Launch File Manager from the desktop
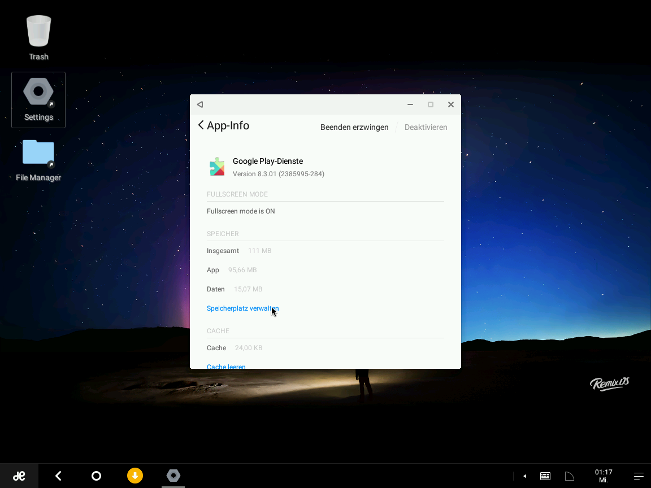The image size is (651, 488). (x=38, y=151)
